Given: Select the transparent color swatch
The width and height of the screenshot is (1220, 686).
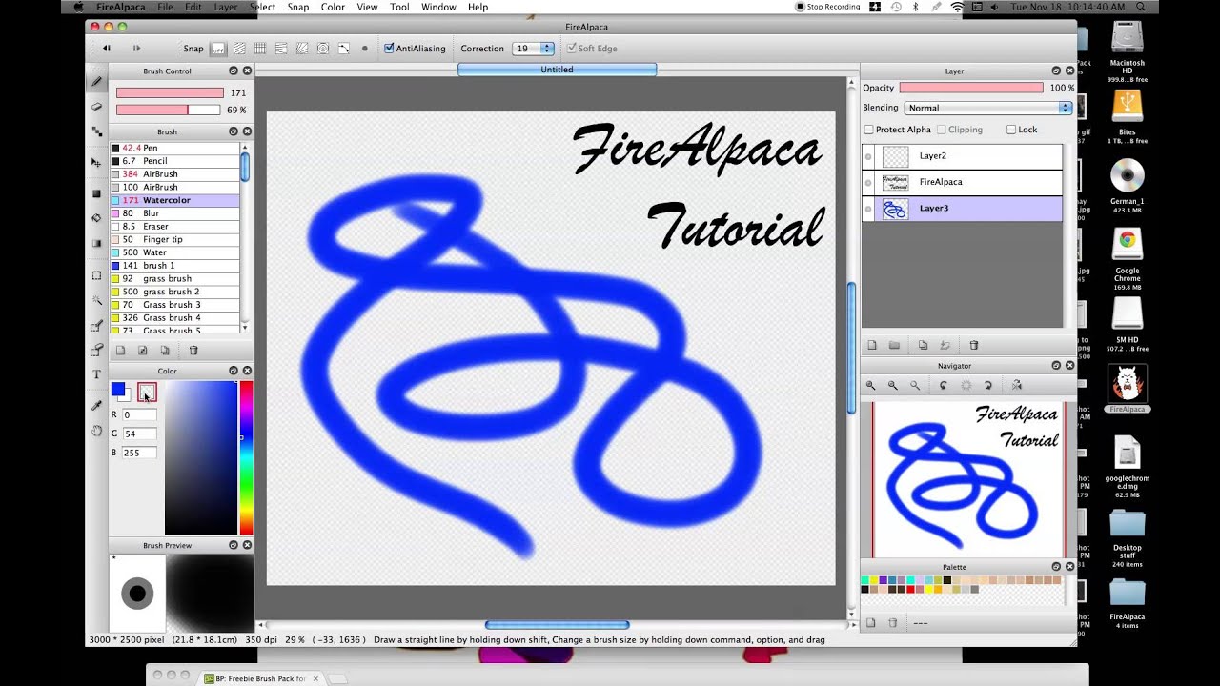Looking at the screenshot, I should (146, 392).
